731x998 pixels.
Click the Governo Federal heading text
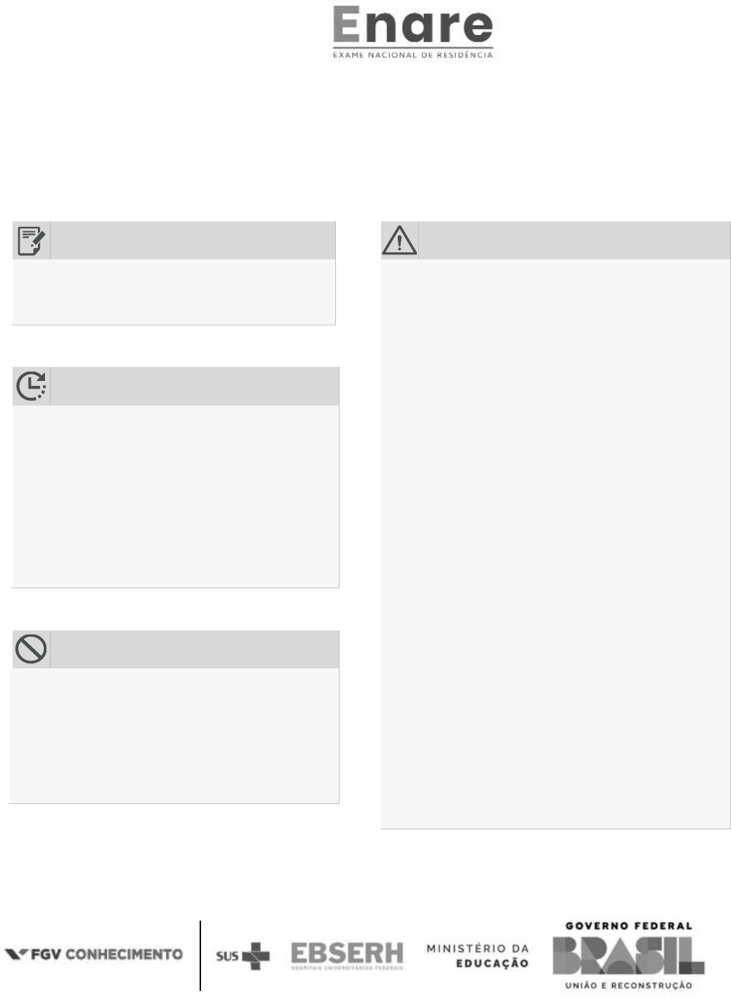tap(628, 926)
